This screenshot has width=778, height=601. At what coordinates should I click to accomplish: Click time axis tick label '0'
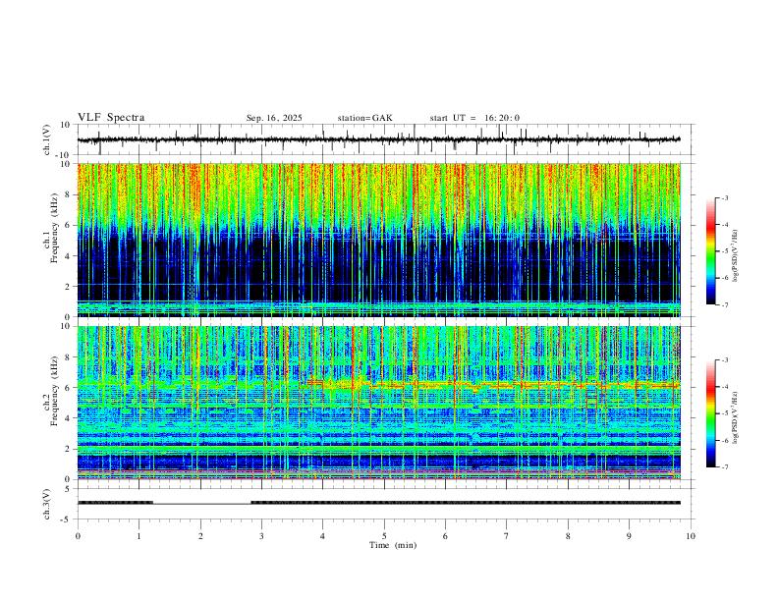click(x=78, y=536)
